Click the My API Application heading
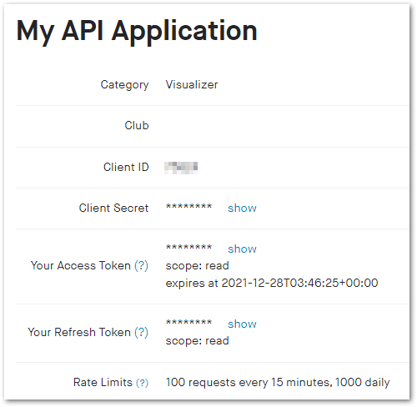The height and width of the screenshot is (407, 417). tap(137, 31)
